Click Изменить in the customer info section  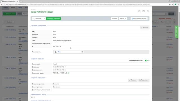(x=145, y=28)
